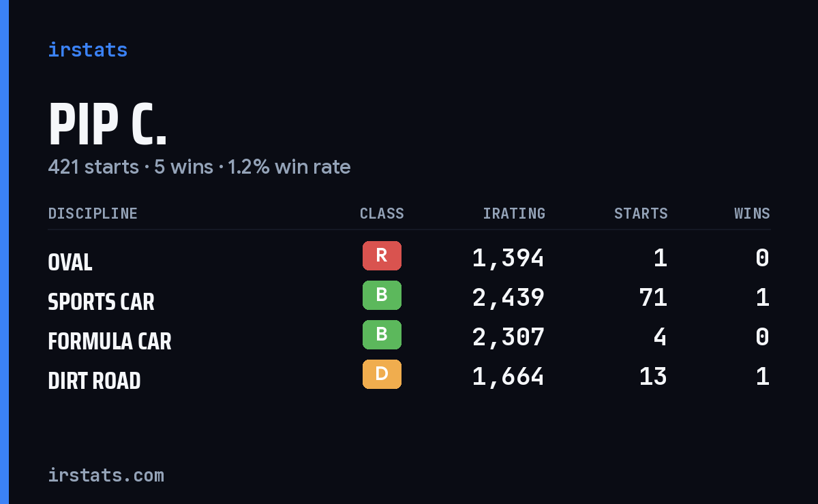Click the 421 starts summary line
The width and height of the screenshot is (818, 504).
tap(199, 167)
